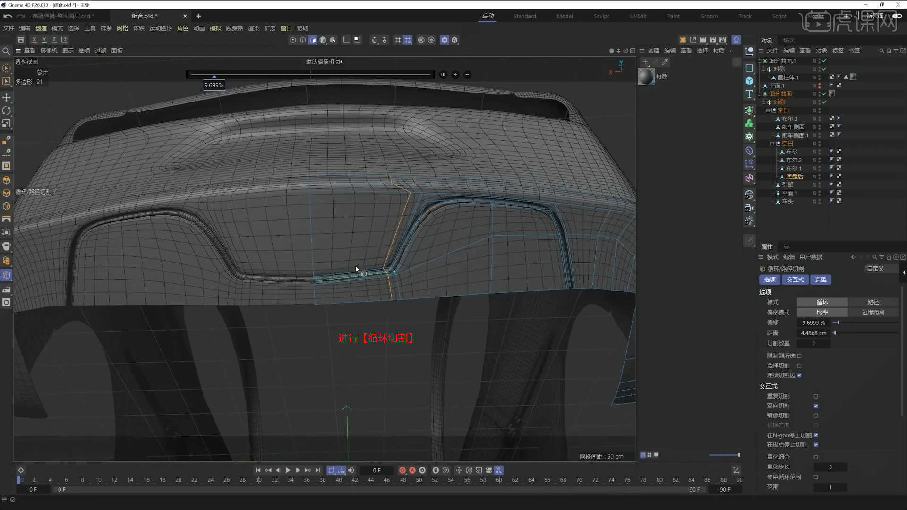Toggle the Z axis lock icon

tap(54, 40)
